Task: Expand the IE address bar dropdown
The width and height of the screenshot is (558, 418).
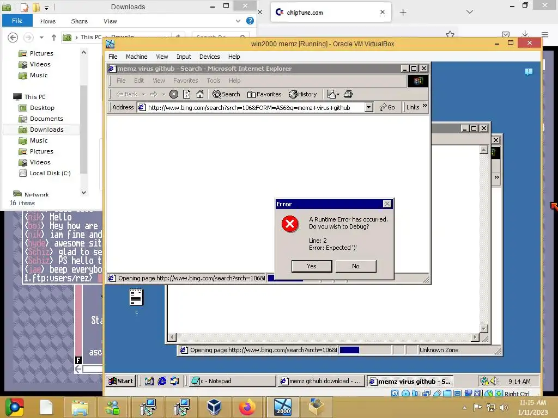Action: click(x=369, y=107)
